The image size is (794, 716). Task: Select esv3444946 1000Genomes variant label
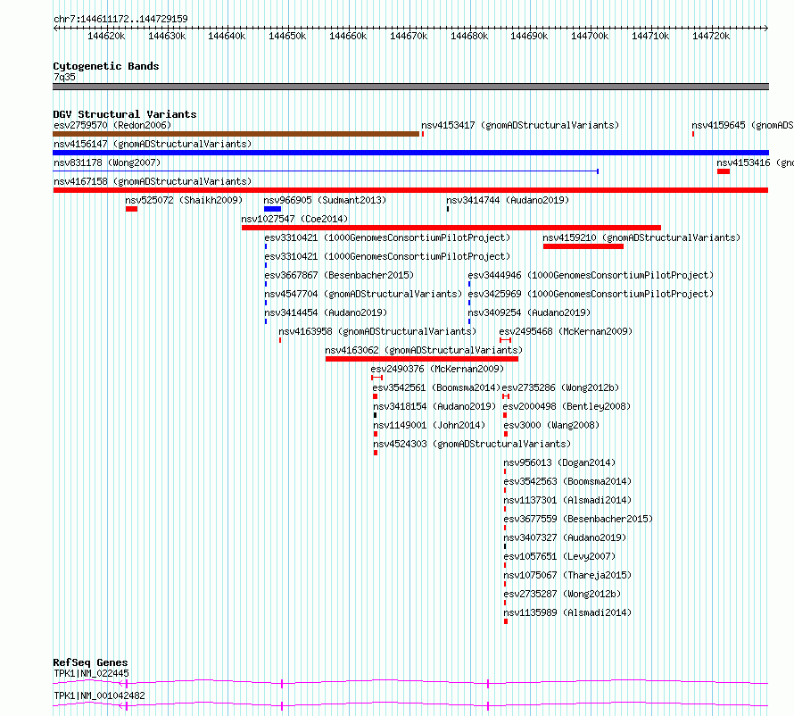coord(591,275)
